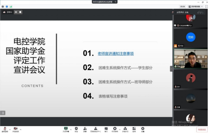Stop the cloud recording
208x133 pixels.
click(x=20, y=12)
